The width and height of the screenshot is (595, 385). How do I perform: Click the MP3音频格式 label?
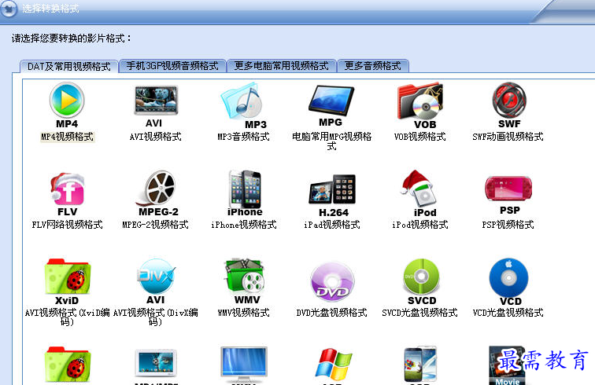click(x=243, y=137)
